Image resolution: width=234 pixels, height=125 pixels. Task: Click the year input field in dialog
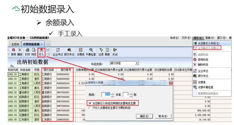[x=106, y=94]
